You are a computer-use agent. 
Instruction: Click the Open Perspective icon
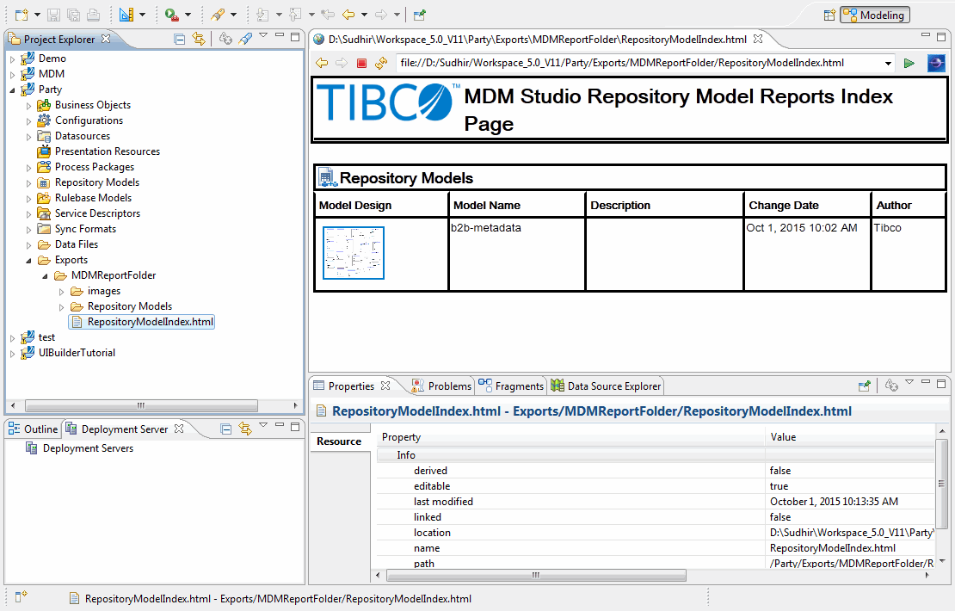829,15
